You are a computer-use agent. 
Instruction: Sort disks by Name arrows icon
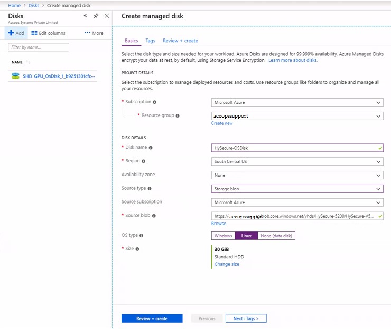(28, 62)
